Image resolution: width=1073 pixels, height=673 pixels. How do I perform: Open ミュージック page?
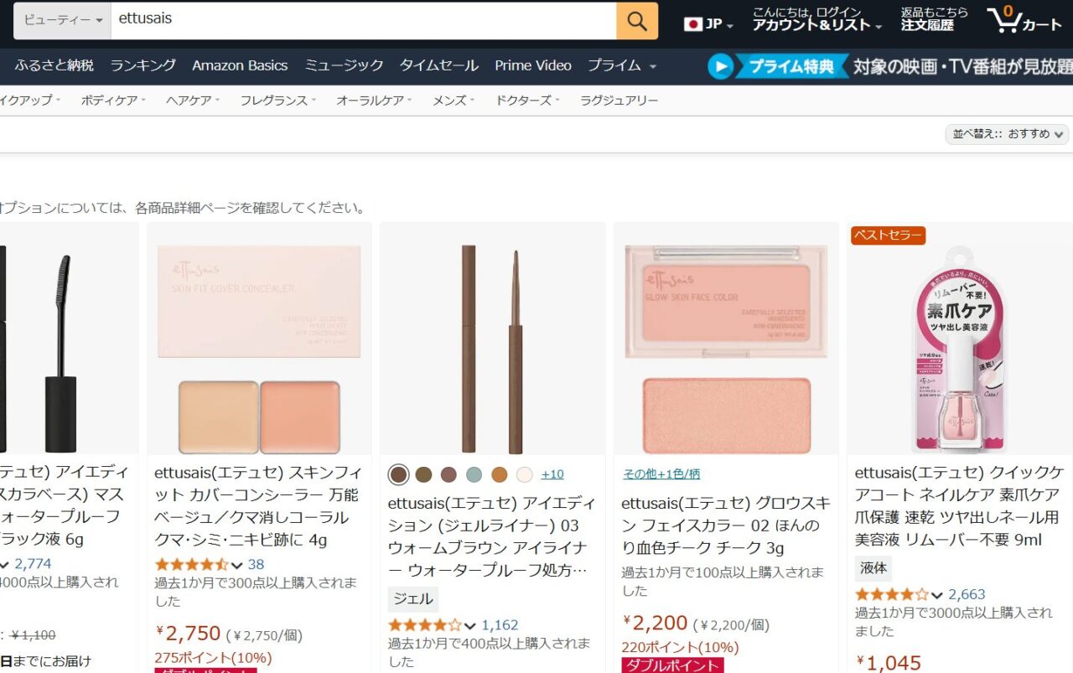click(x=344, y=65)
